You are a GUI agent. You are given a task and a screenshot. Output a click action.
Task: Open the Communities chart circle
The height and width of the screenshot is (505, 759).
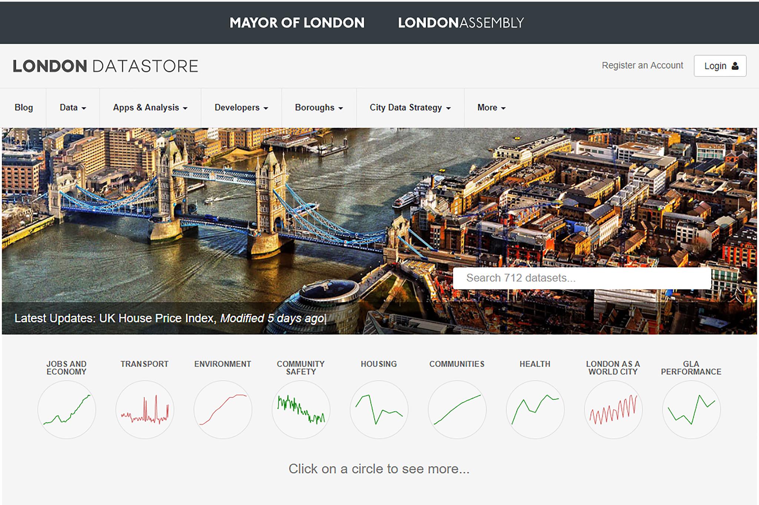(457, 410)
